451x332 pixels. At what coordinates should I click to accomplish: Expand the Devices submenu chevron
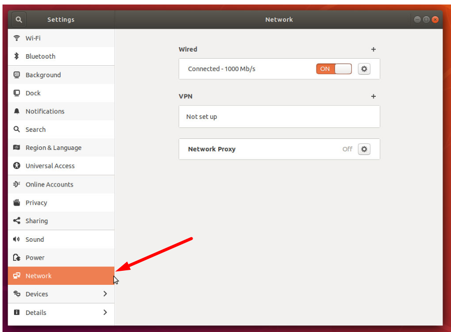[105, 294]
